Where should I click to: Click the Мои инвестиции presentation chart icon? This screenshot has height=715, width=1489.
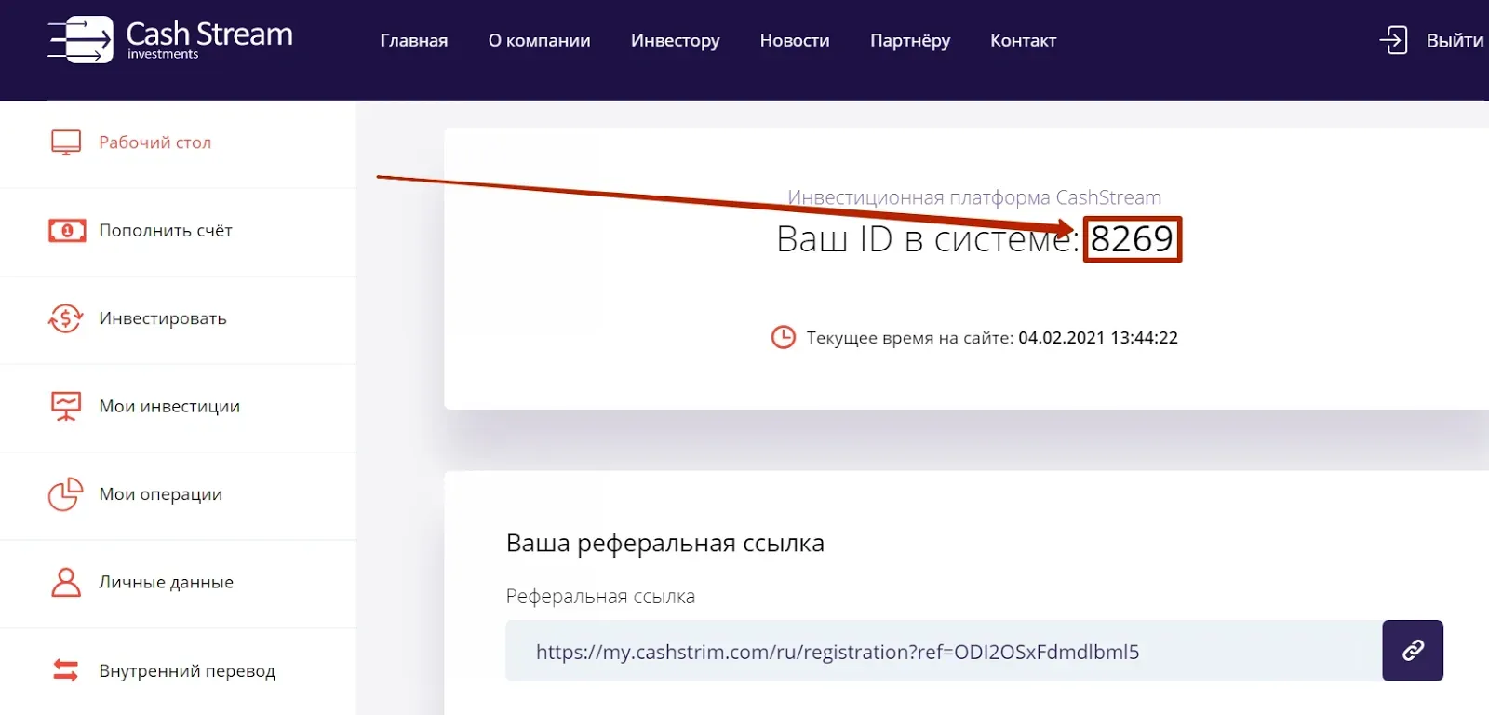tap(66, 406)
